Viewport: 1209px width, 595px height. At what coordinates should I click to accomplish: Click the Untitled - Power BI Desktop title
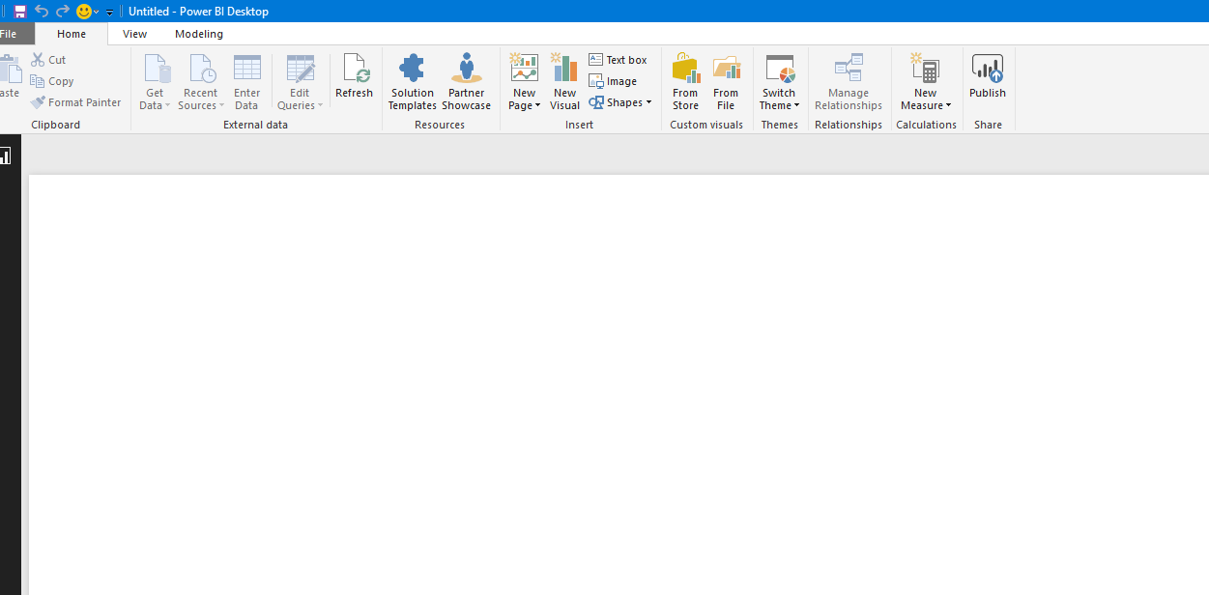pos(198,12)
